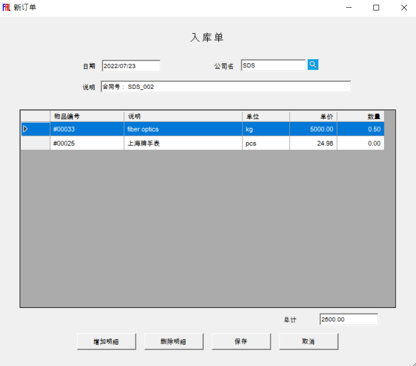Click the 单位 column header
Image resolution: width=416 pixels, height=366 pixels.
266,116
